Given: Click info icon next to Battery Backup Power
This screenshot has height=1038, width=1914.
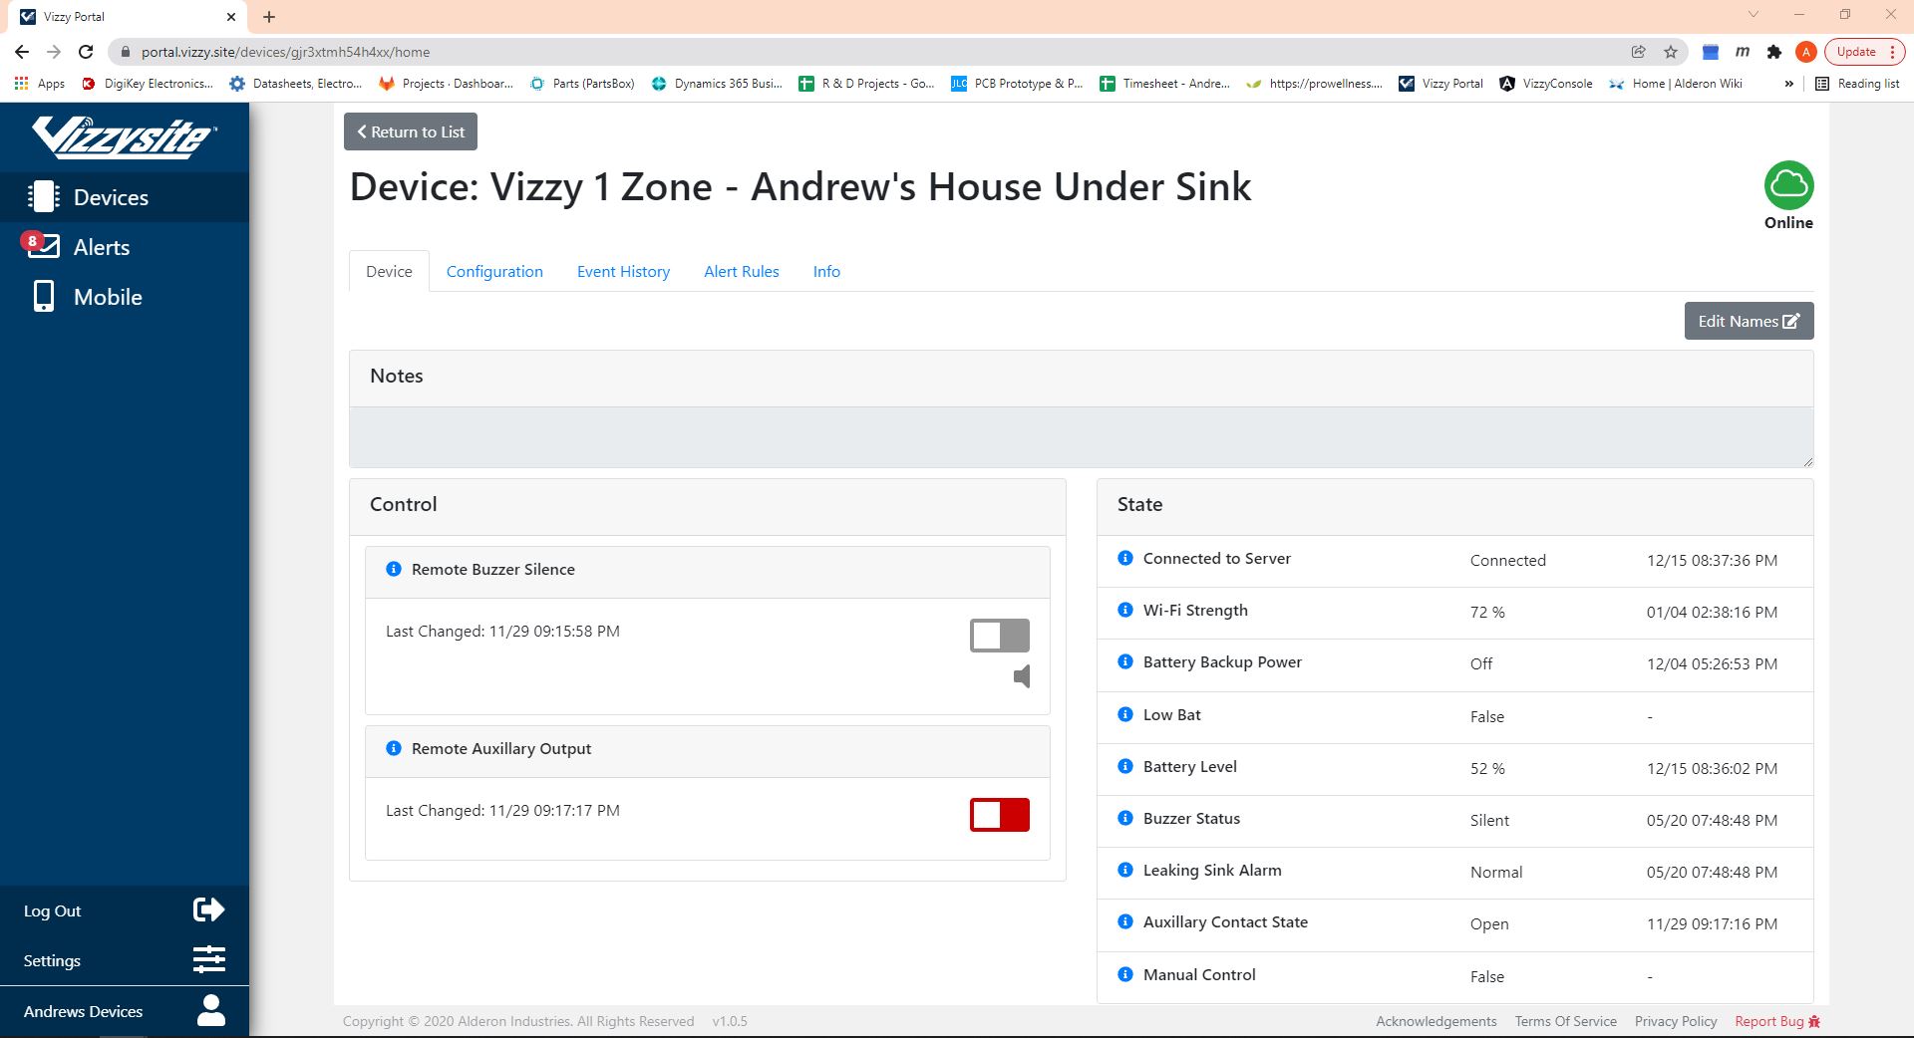Looking at the screenshot, I should 1125,661.
